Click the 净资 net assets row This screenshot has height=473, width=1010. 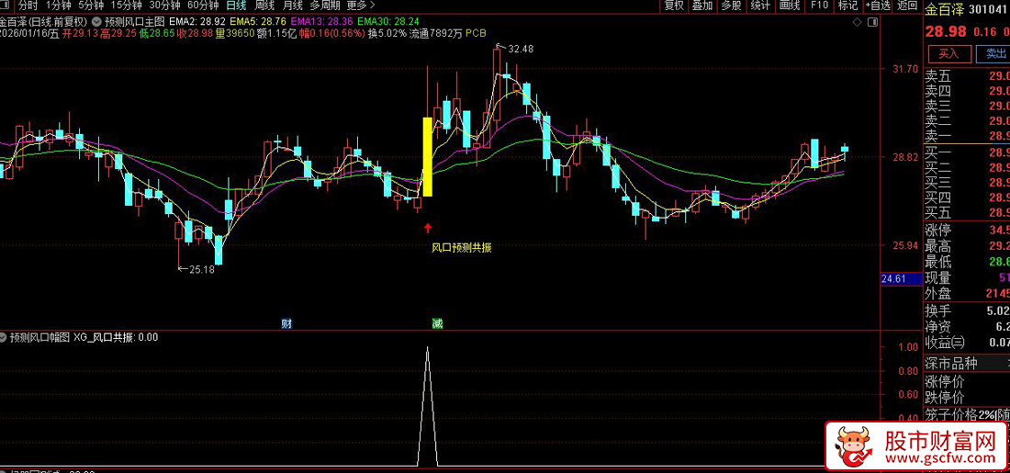pos(966,327)
